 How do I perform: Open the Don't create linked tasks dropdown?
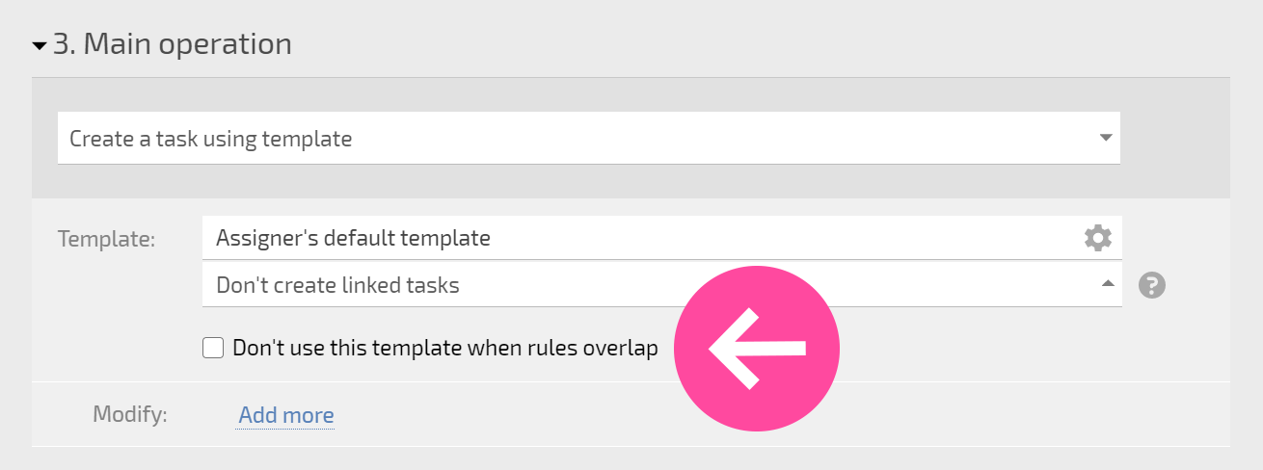coord(662,285)
